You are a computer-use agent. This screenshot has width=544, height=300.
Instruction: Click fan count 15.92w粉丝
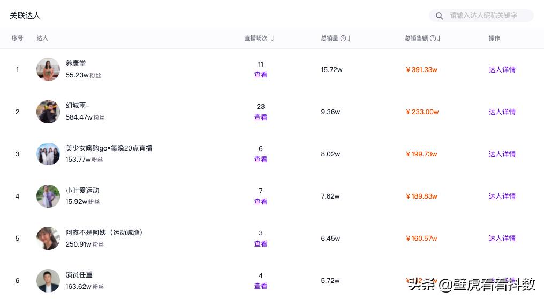click(x=82, y=202)
